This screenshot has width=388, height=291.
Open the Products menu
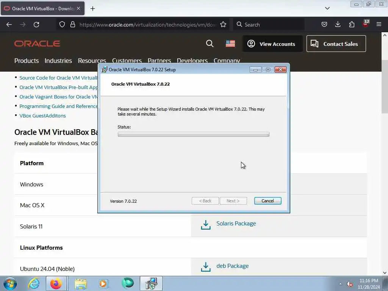coord(27,61)
